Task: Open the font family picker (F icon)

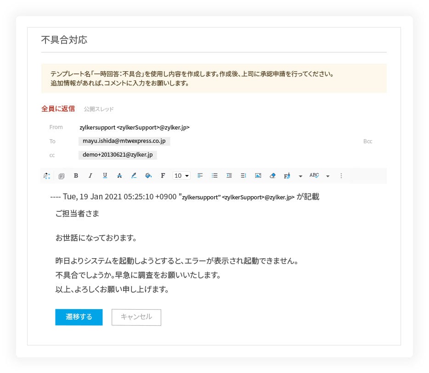Action: [163, 175]
